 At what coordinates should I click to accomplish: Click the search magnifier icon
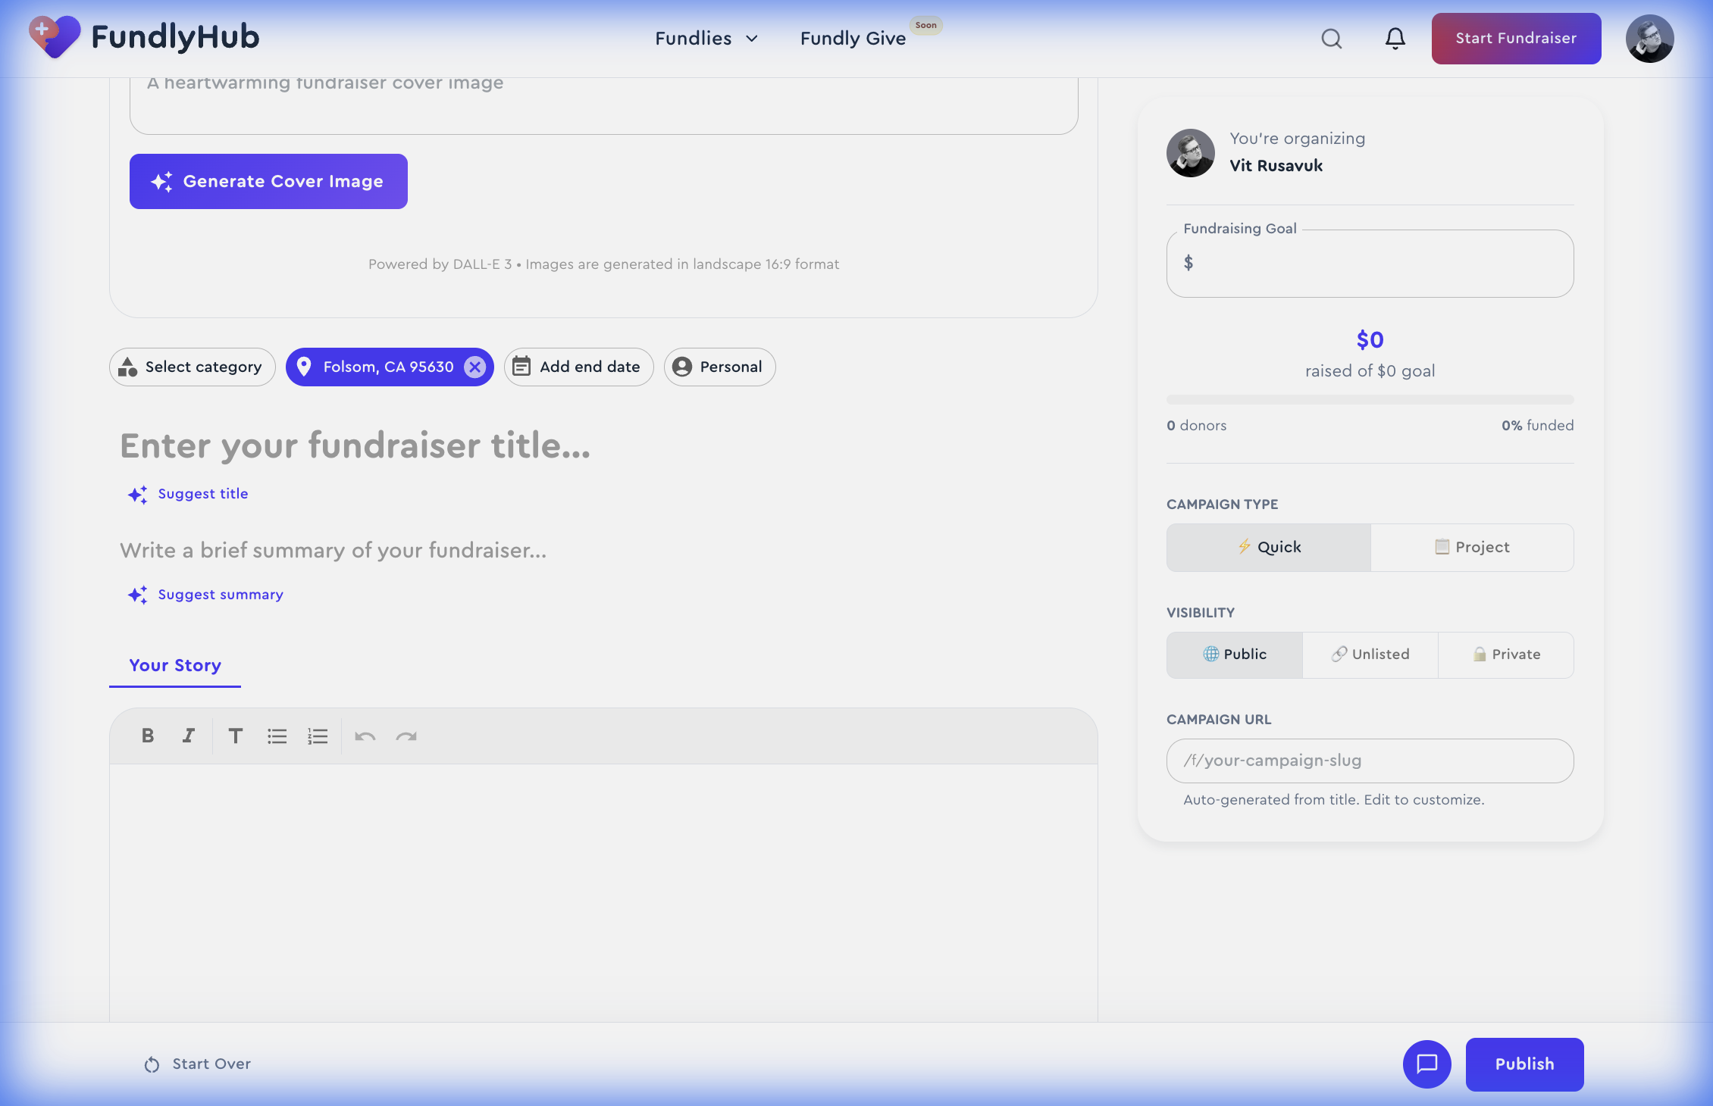pos(1331,39)
